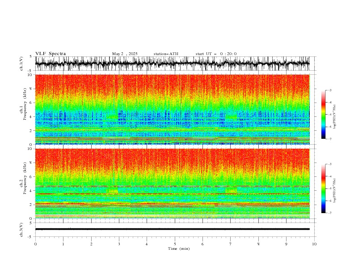Click the "8" tick on ch.1 frequency axis
The image size is (354, 274).
coord(31,89)
